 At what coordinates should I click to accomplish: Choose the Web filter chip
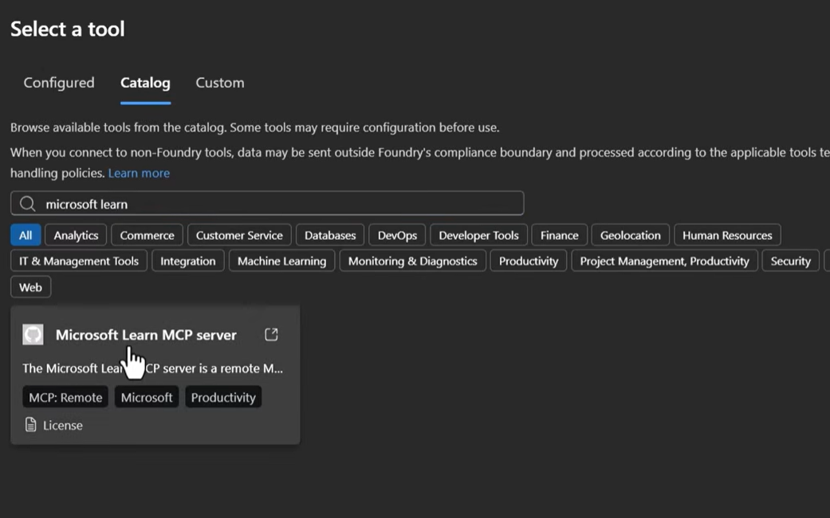click(x=31, y=287)
